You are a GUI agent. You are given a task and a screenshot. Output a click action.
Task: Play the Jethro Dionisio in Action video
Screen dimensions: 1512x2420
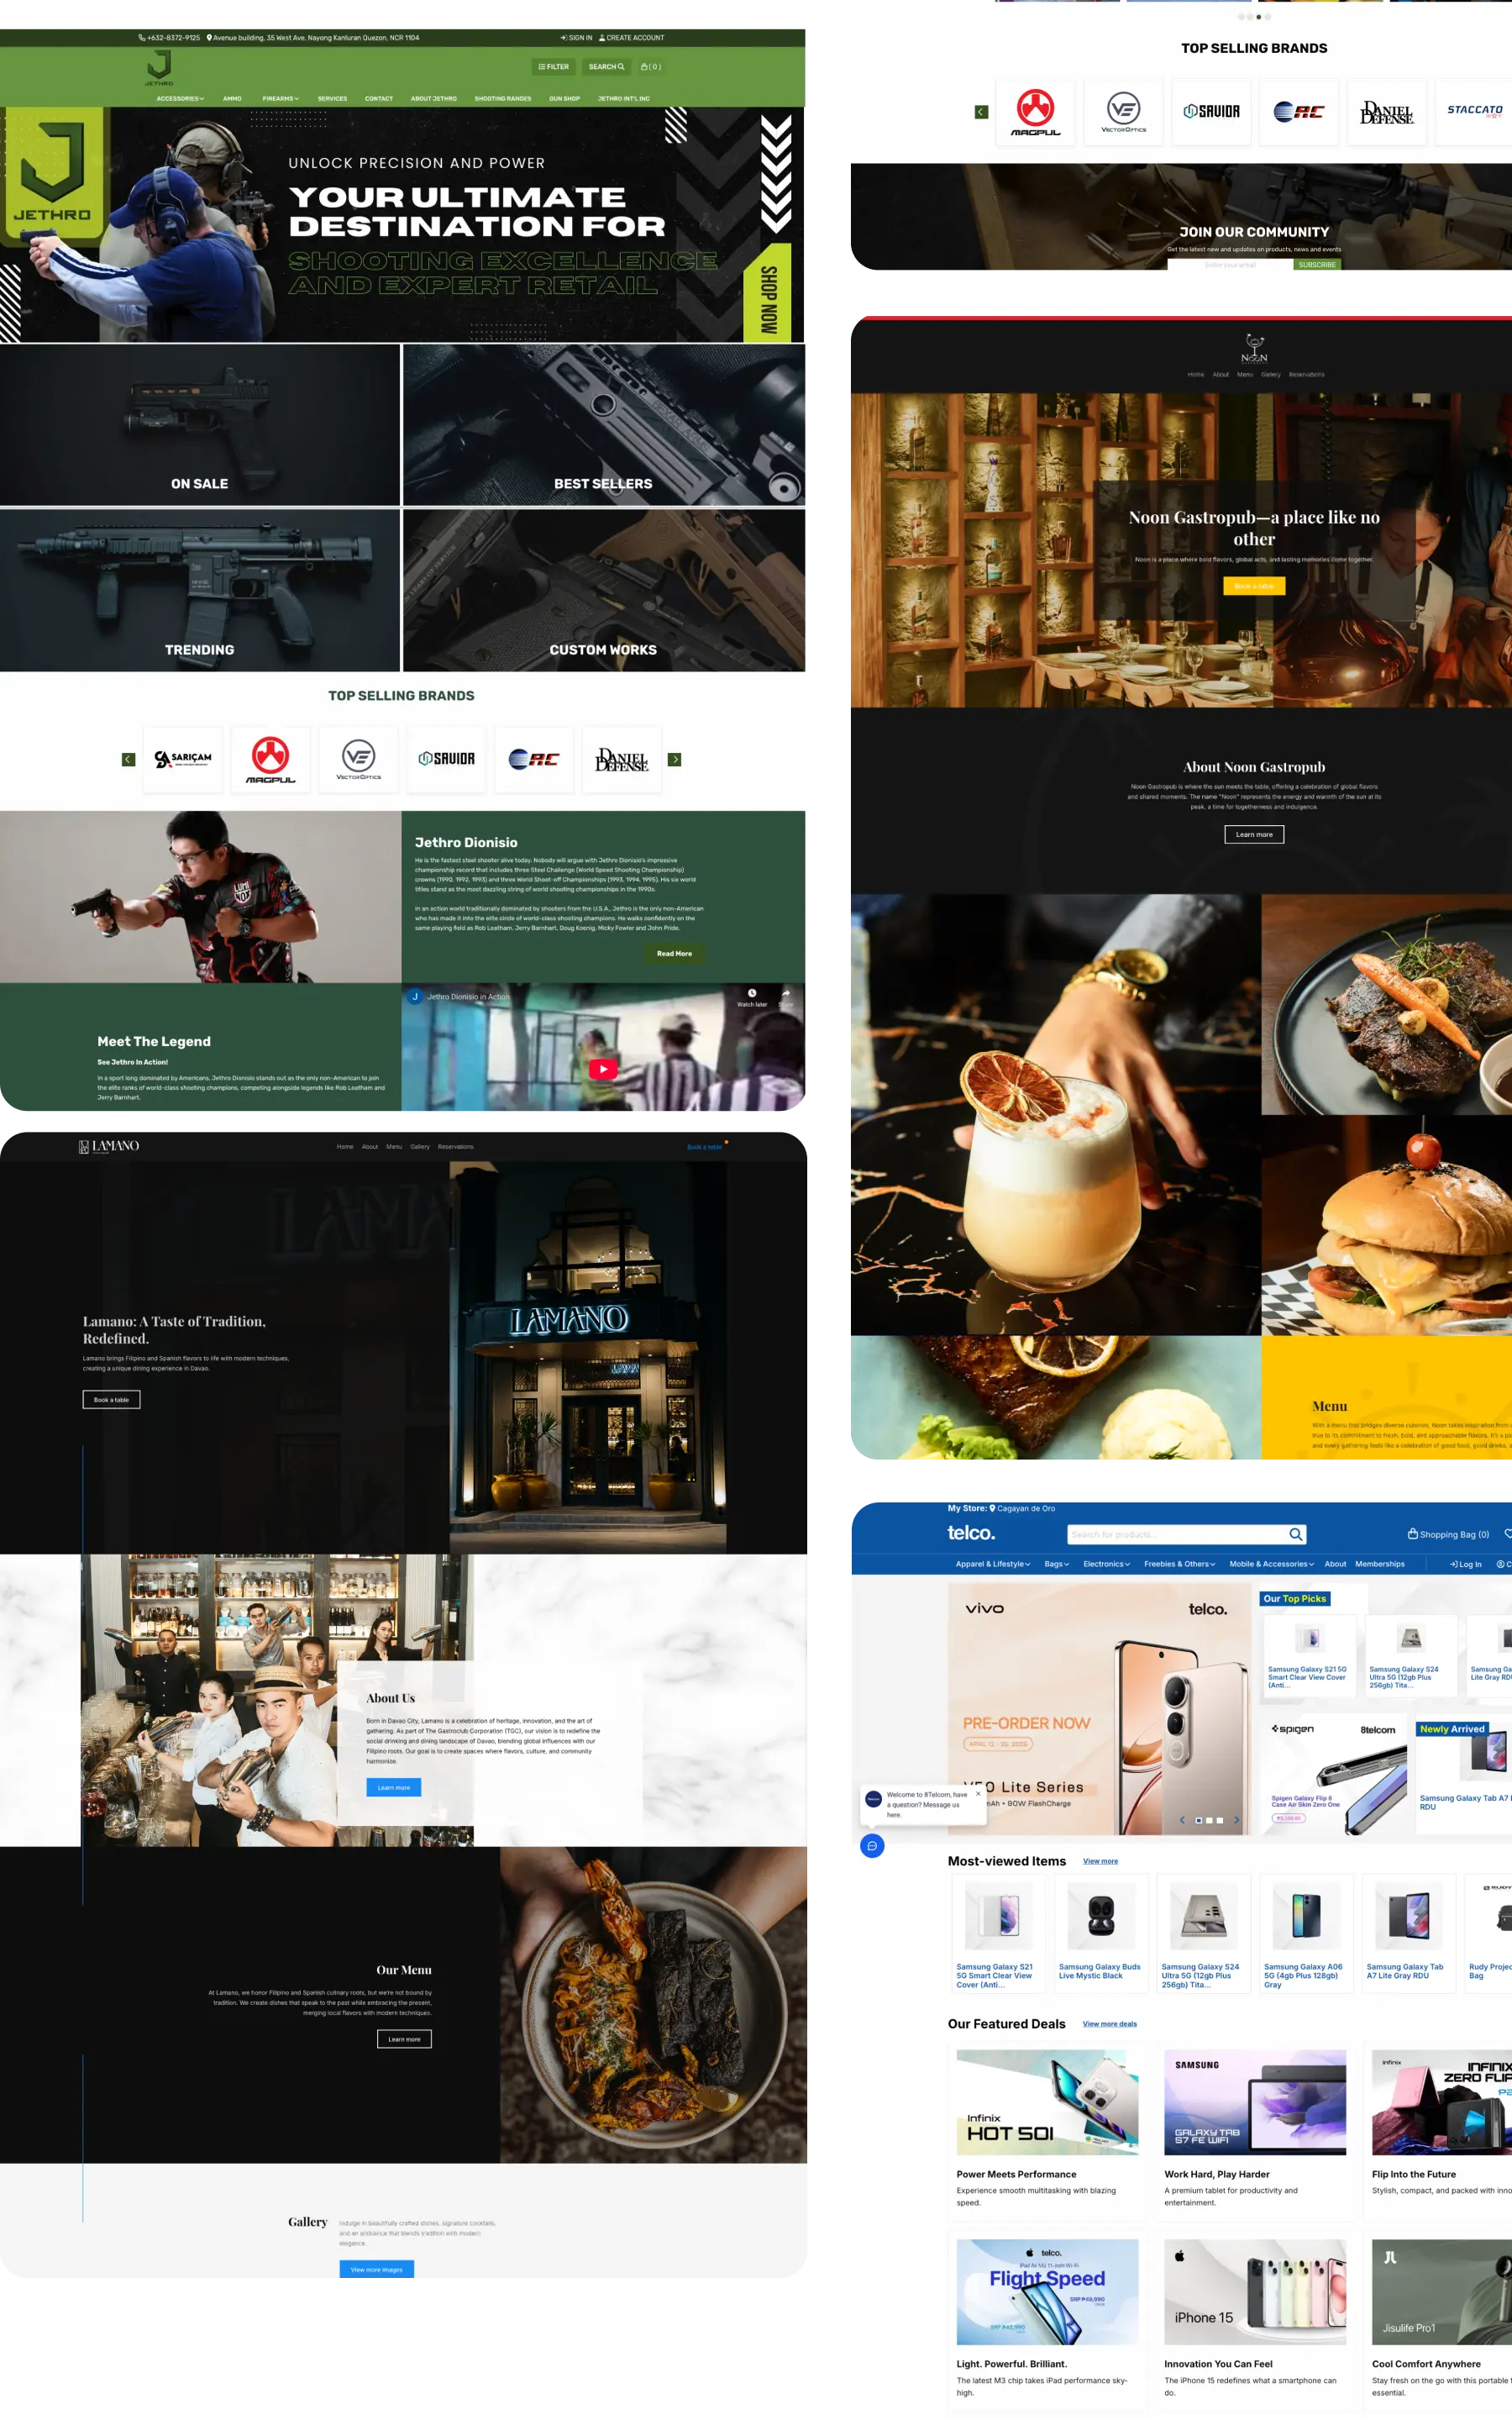[x=603, y=1069]
